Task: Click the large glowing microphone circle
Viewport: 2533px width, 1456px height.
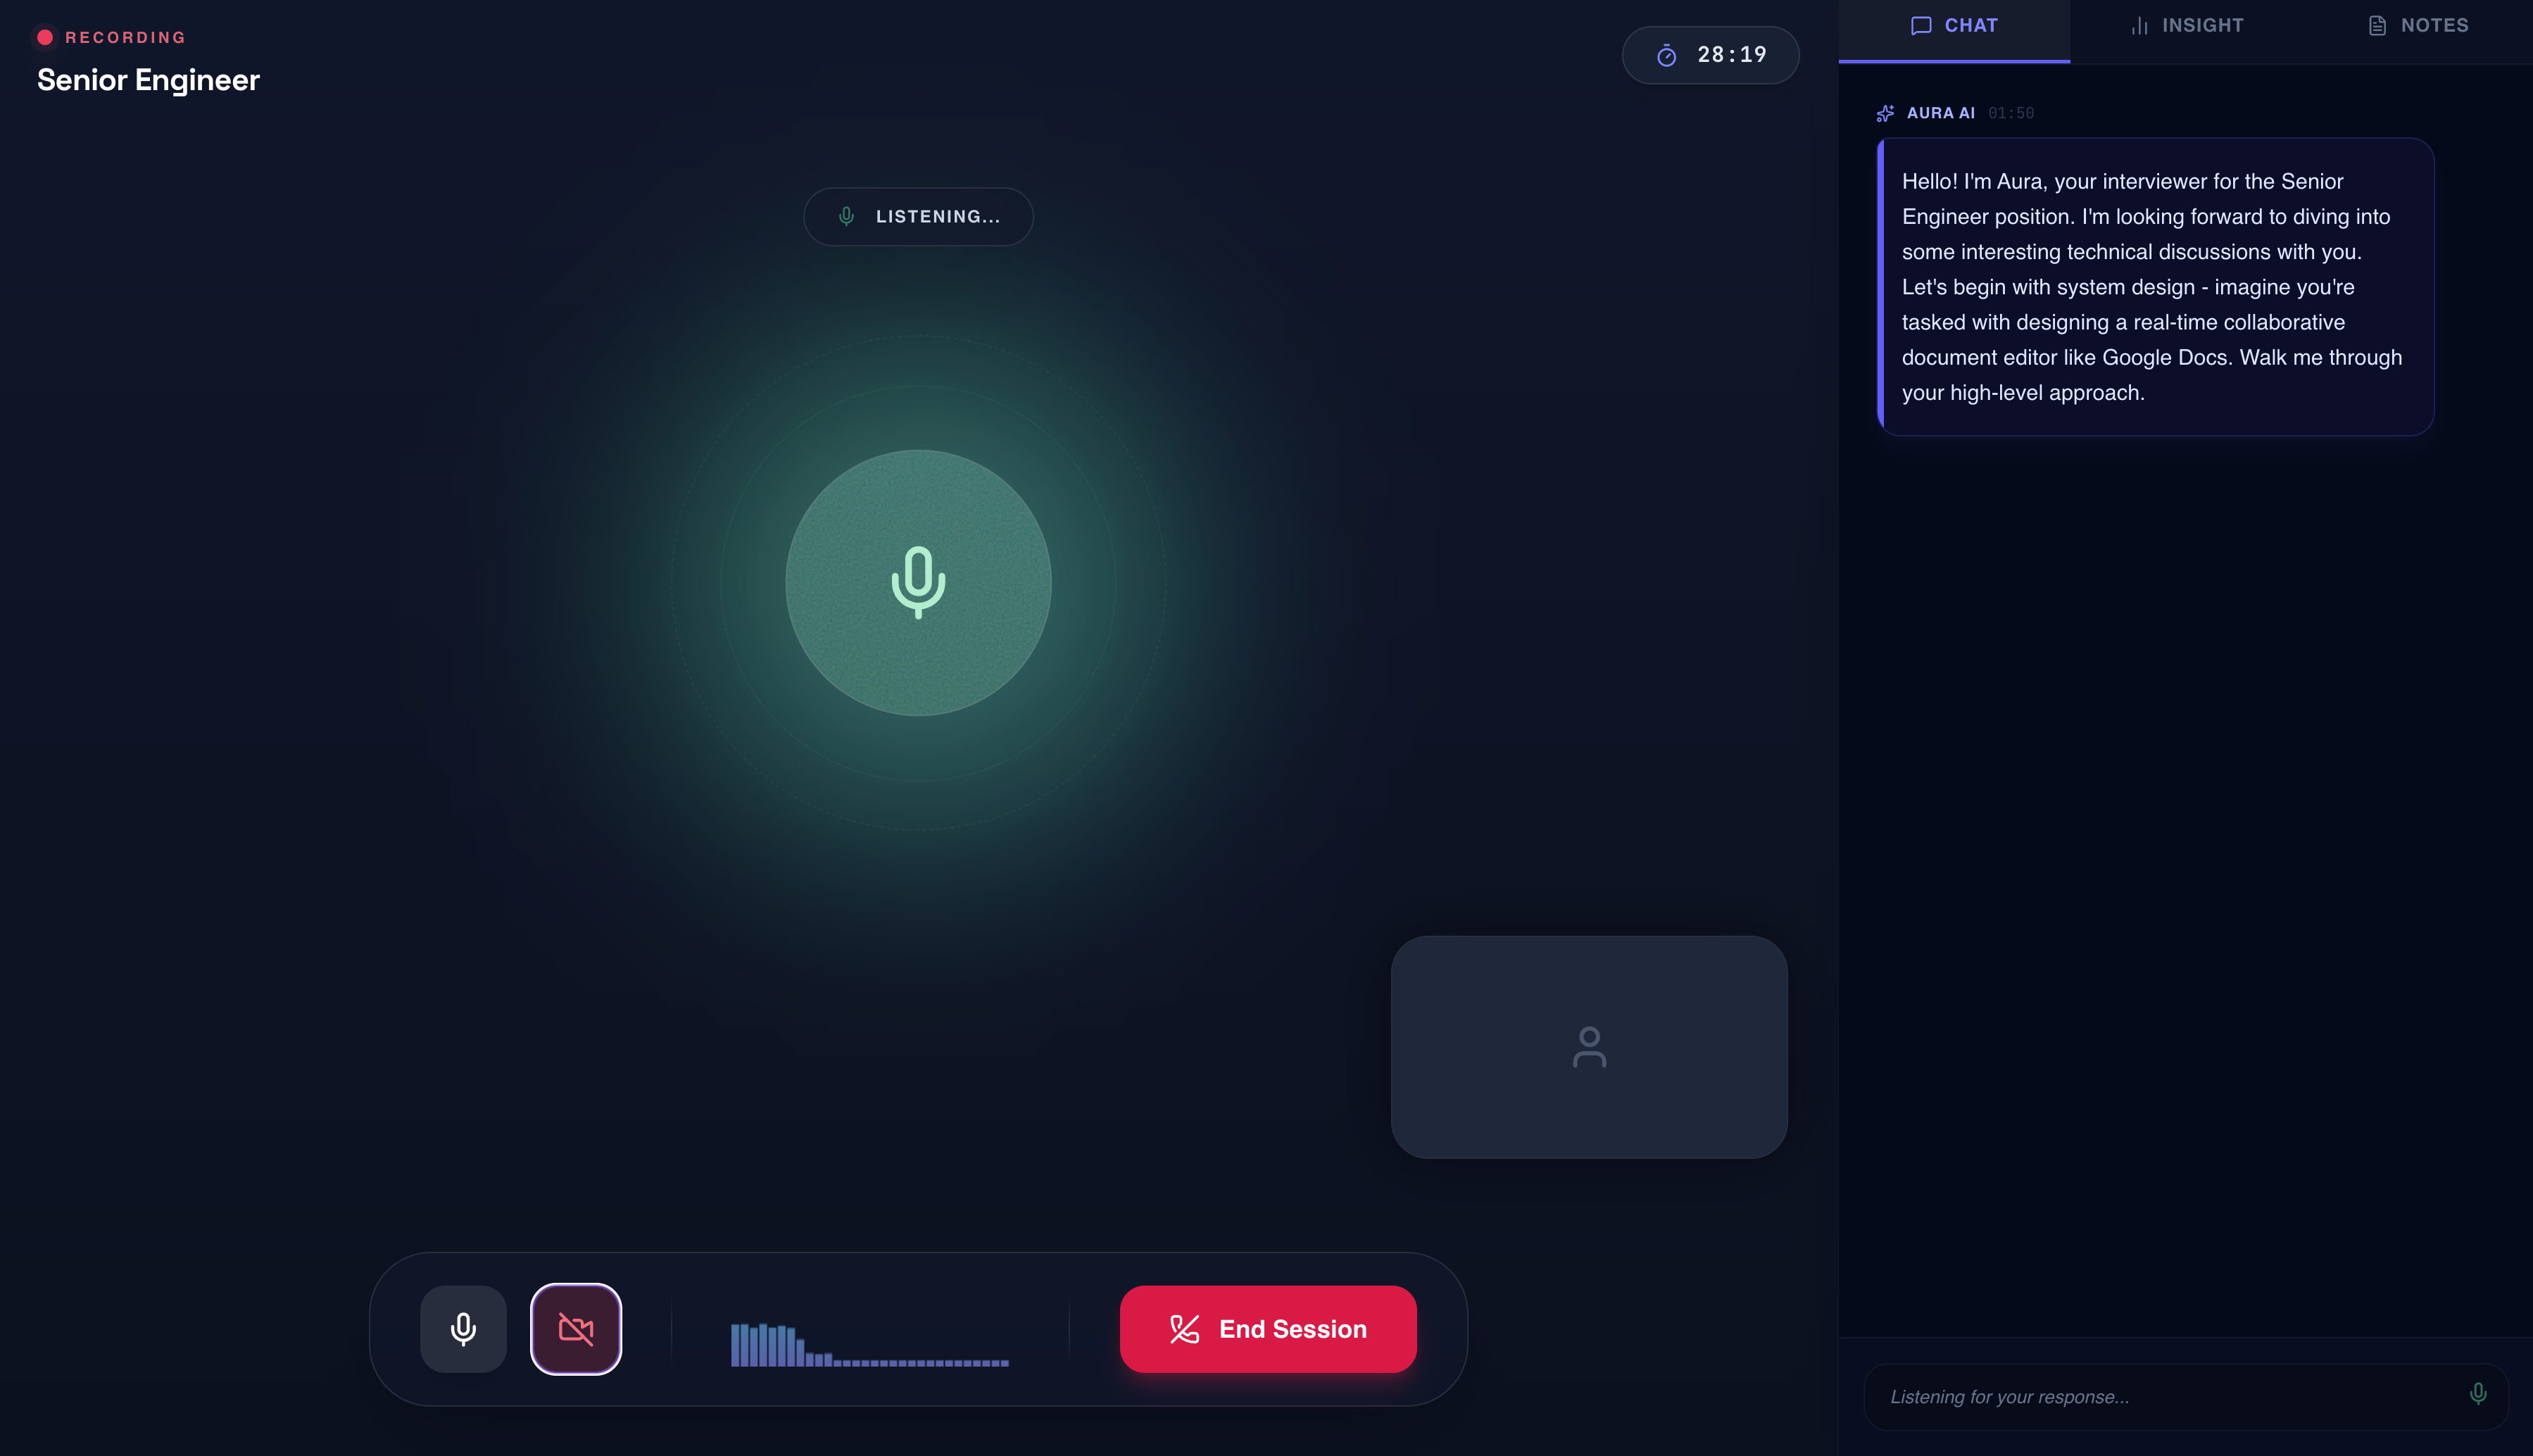Action: tap(916, 583)
